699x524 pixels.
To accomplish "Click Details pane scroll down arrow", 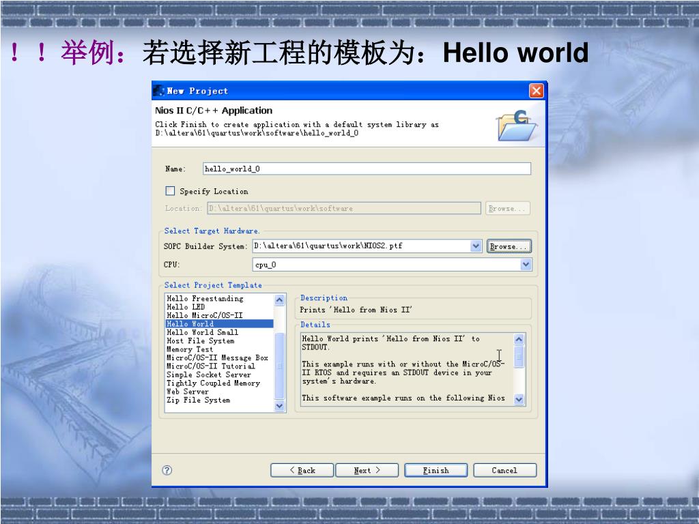I will pyautogui.click(x=519, y=400).
